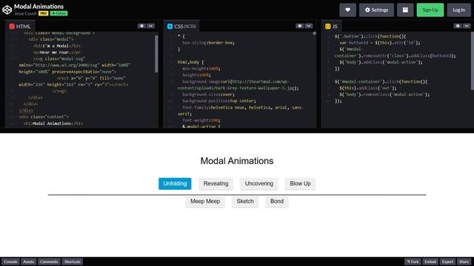
Task: Click the green Sign Up button
Action: (430, 10)
